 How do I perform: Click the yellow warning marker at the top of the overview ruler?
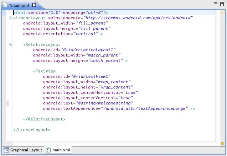click(x=223, y=13)
